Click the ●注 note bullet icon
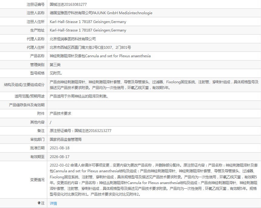The width and height of the screenshot is (261, 208). click(x=39, y=203)
